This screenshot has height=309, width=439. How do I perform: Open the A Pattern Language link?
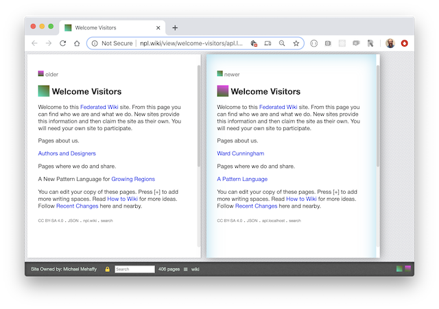point(242,179)
